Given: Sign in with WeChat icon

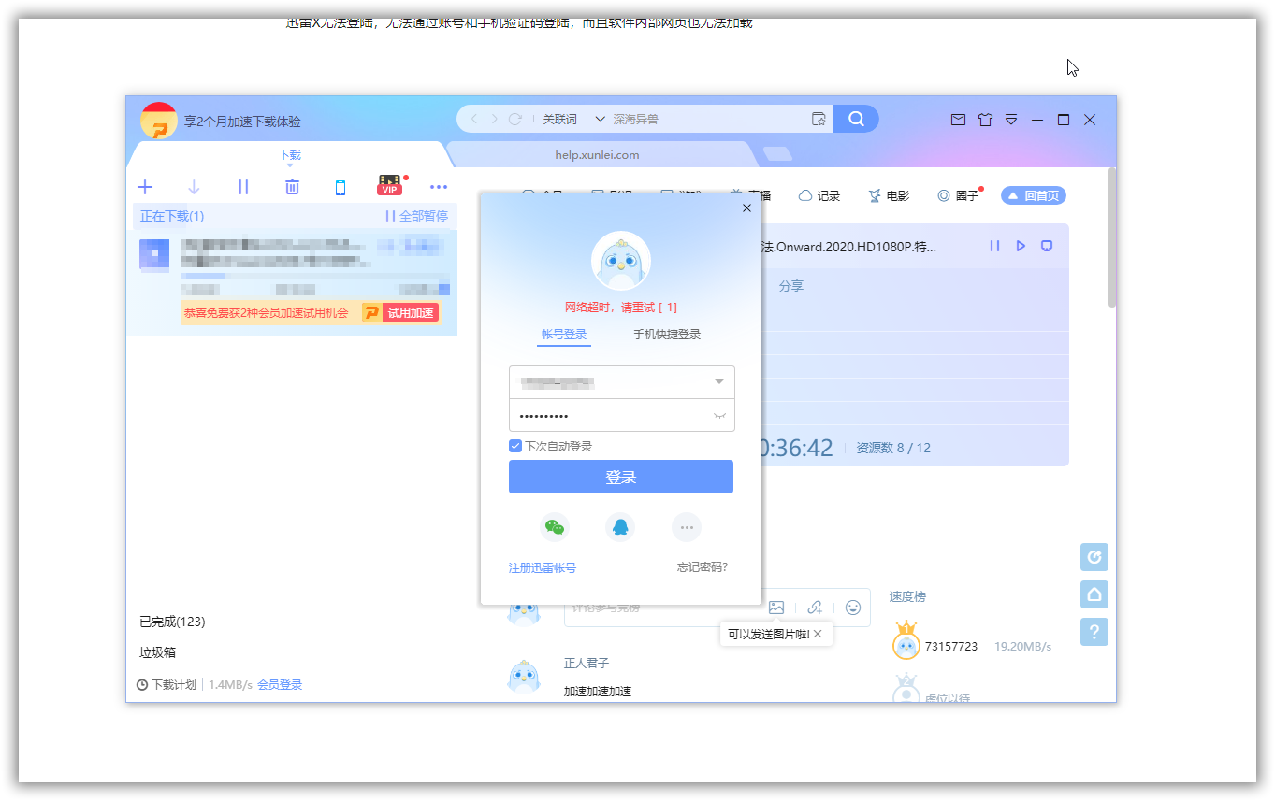Looking at the screenshot, I should pyautogui.click(x=555, y=526).
